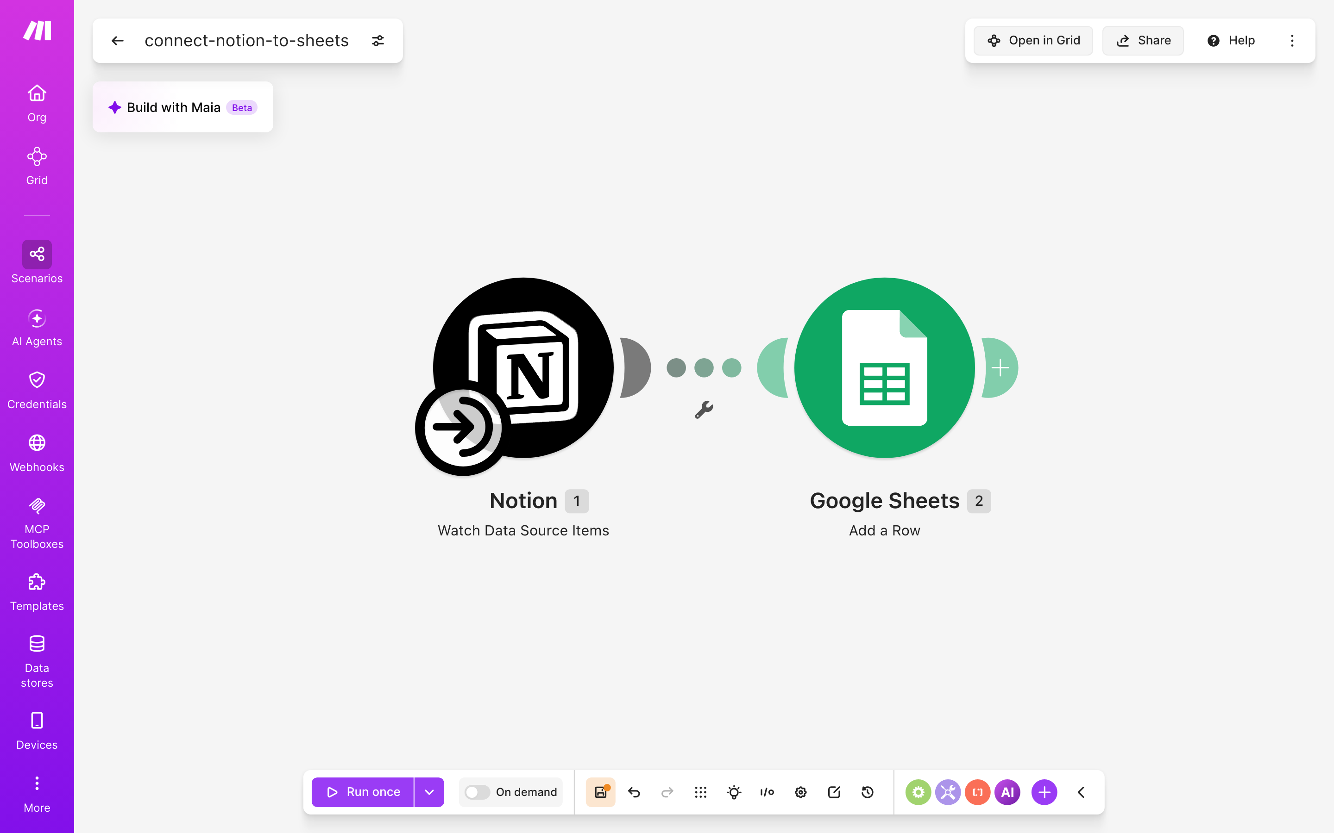
Task: Open Webhooks section
Action: [37, 454]
